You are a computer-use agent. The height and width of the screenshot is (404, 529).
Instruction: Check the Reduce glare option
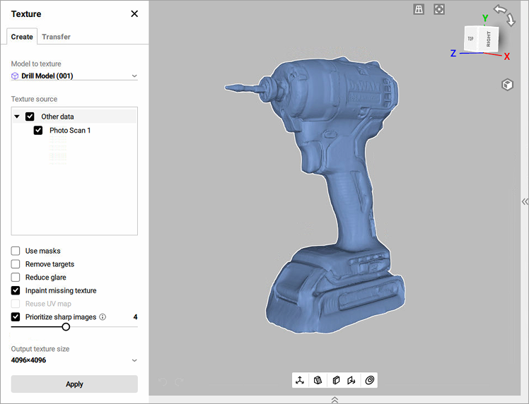pos(16,278)
